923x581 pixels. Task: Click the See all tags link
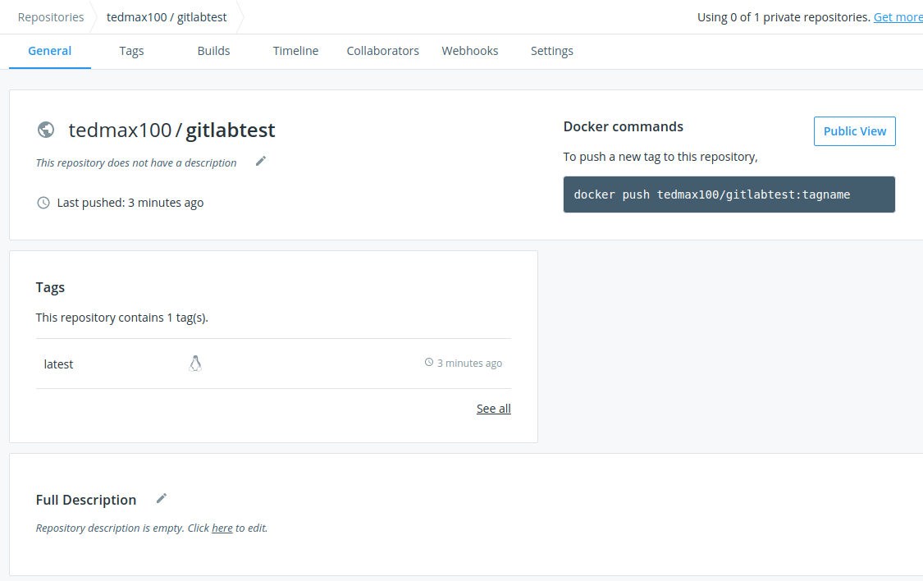coord(493,409)
